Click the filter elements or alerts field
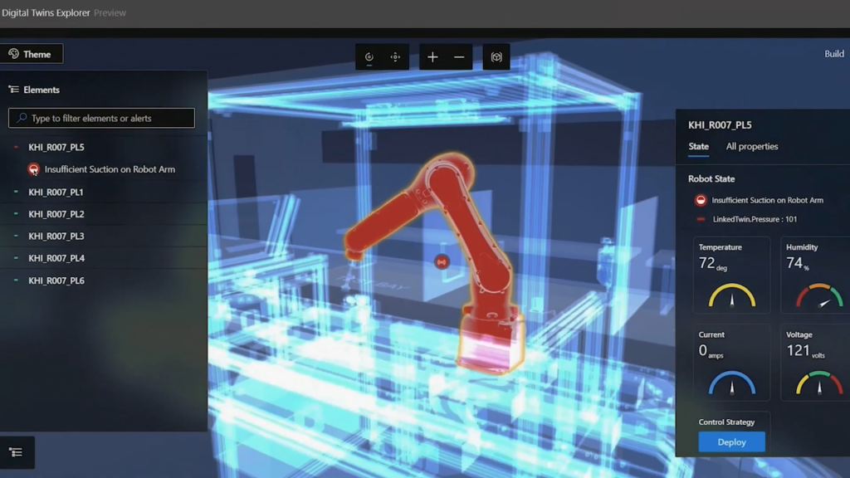 coord(101,118)
